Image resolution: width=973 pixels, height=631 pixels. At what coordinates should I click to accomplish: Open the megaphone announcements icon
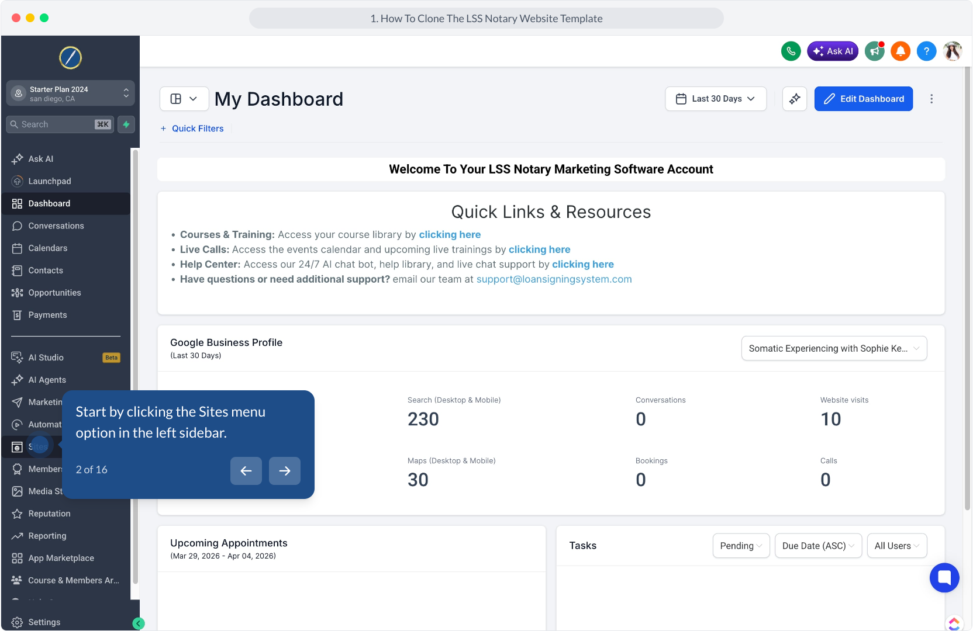coord(874,51)
